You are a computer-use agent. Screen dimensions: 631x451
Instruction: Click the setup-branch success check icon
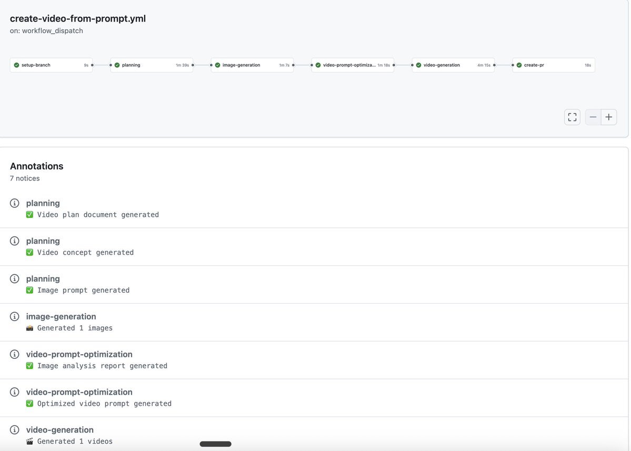[16, 65]
